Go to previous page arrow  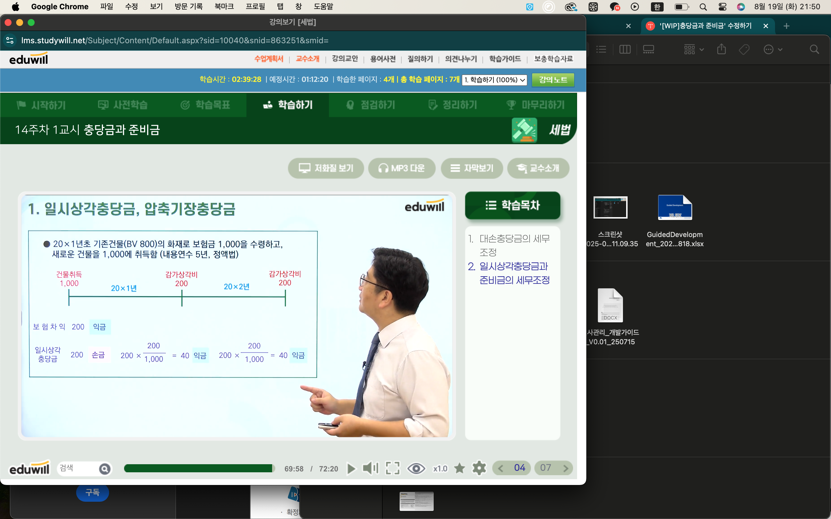click(501, 468)
